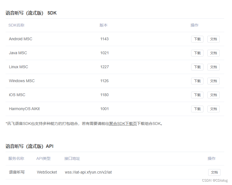
Task: Open docs for Java MSC
Action: [x=213, y=53]
